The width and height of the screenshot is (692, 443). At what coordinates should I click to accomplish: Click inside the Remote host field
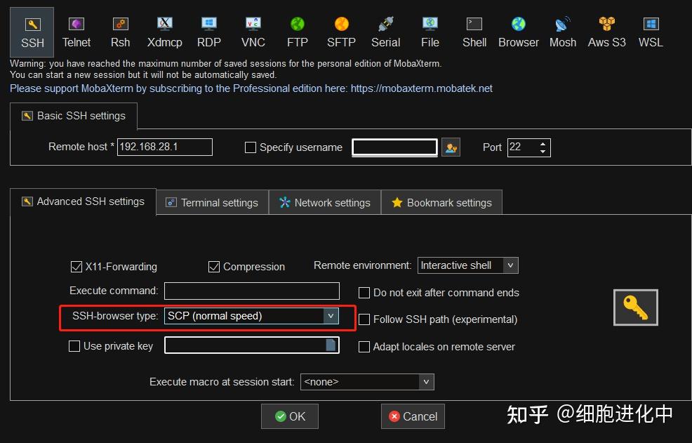164,147
